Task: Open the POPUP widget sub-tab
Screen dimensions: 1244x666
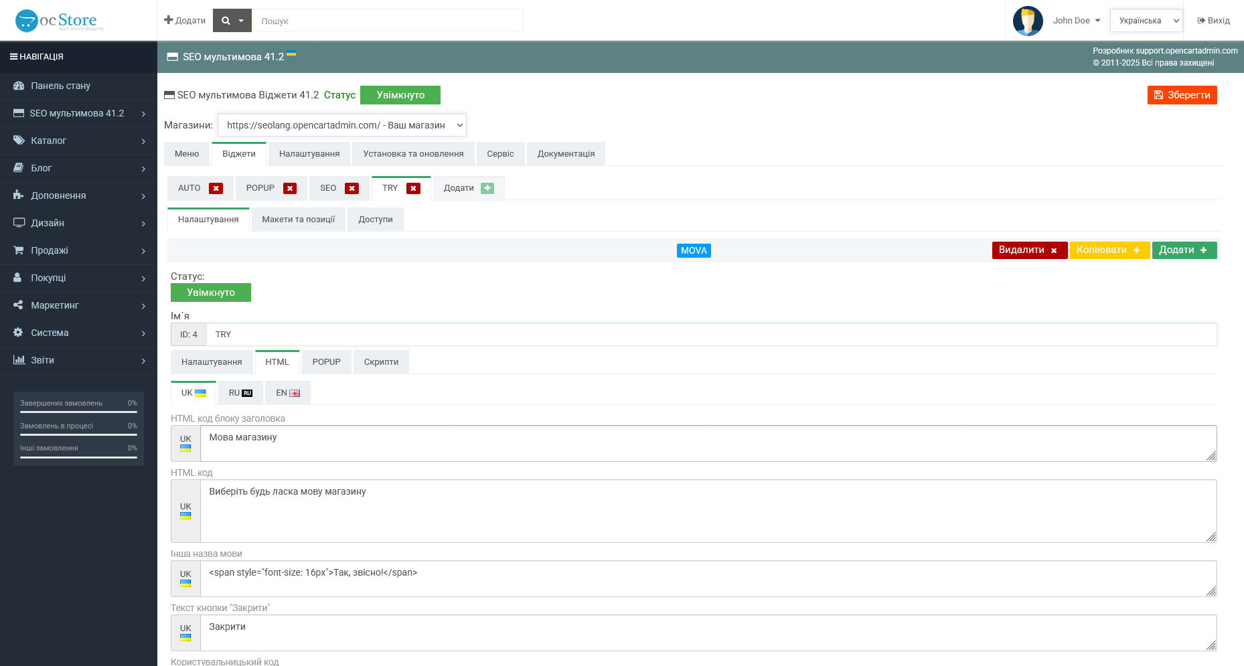Action: (x=326, y=362)
